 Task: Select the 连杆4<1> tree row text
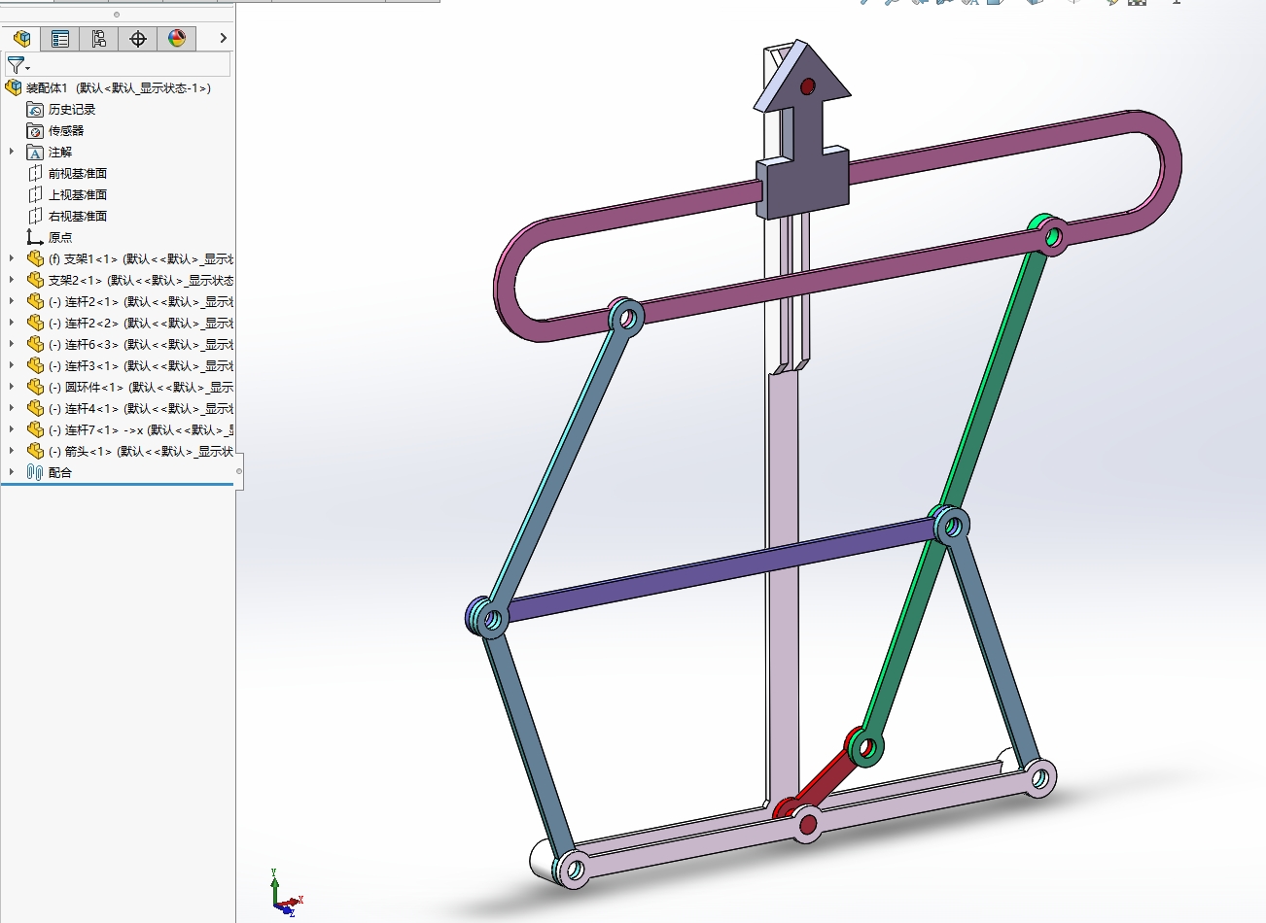pyautogui.click(x=141, y=408)
